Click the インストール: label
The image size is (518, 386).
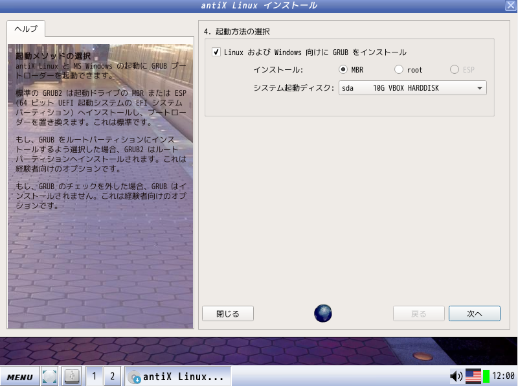point(278,70)
